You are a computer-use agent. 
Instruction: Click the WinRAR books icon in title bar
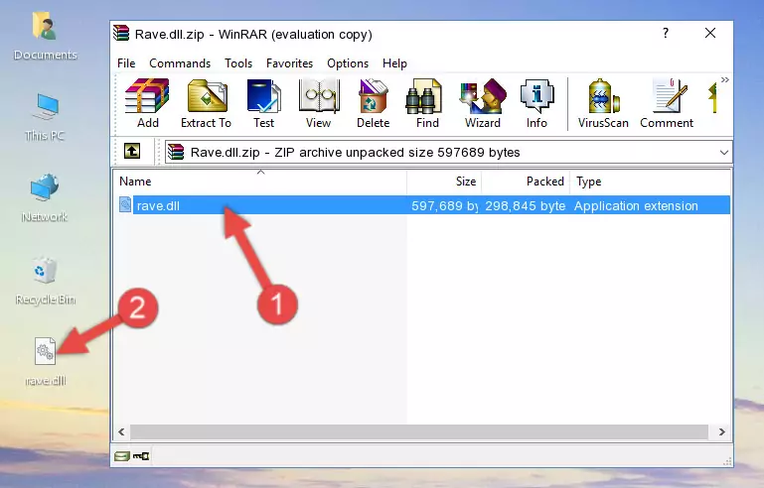coord(121,33)
